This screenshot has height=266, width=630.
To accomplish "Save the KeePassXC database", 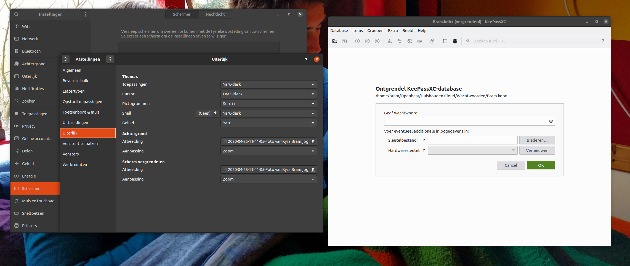I will point(344,41).
